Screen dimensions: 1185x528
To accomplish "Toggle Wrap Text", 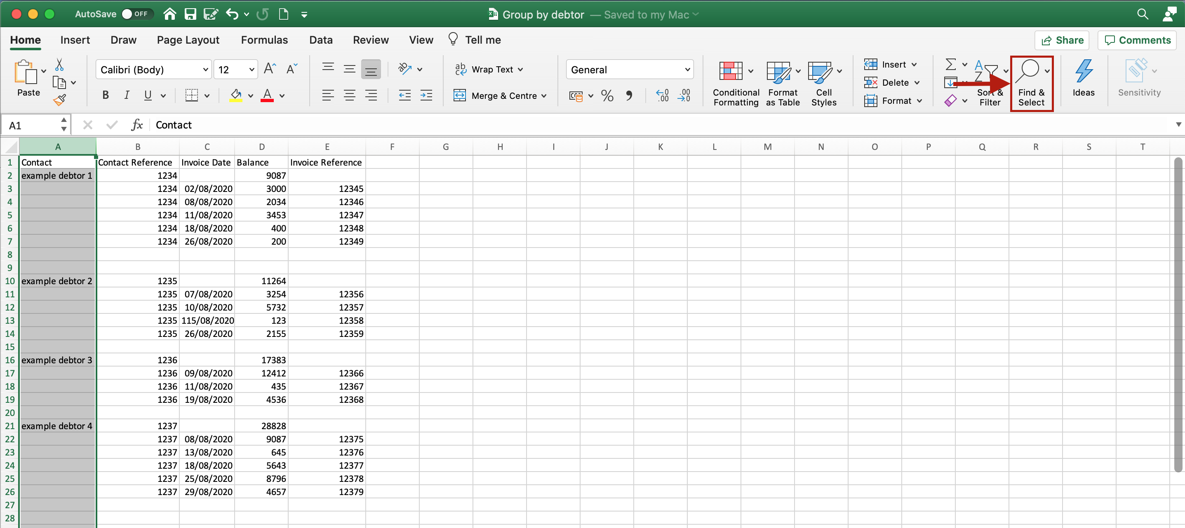I will tap(489, 69).
